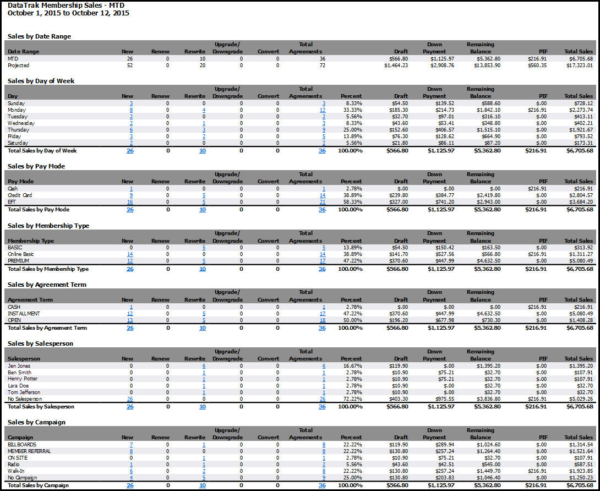Click BILLBOARDS campaign New count link

[x=131, y=445]
